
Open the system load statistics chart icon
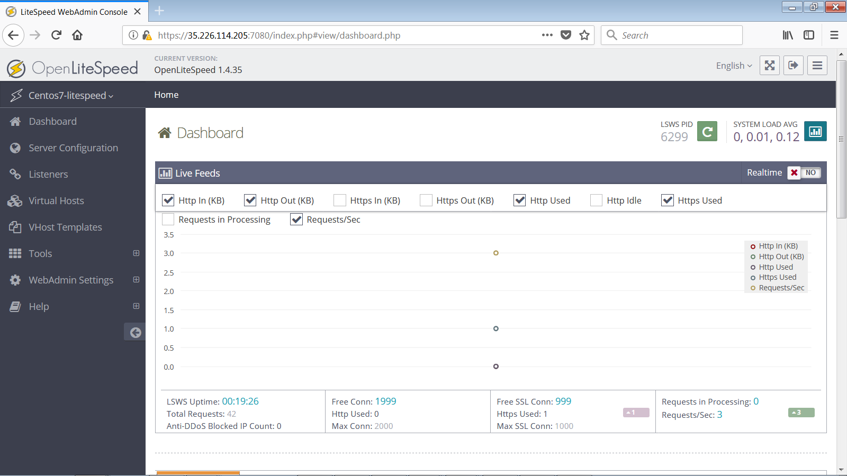(815, 131)
